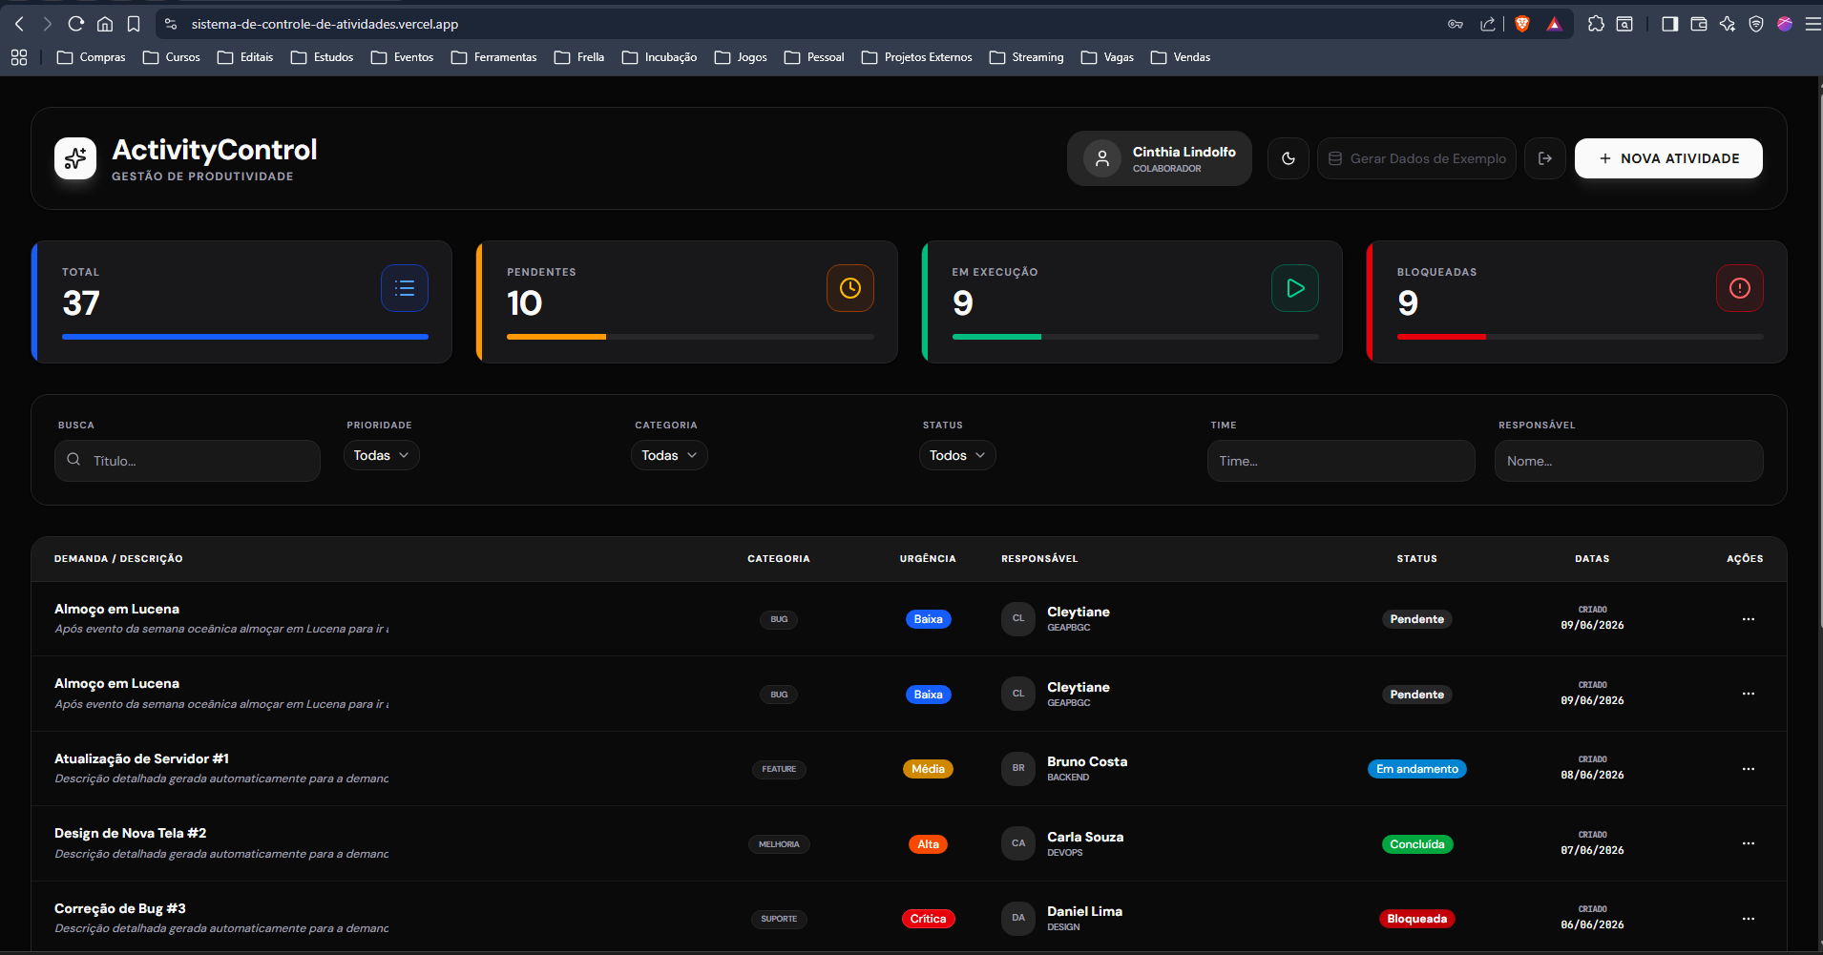This screenshot has height=955, width=1823.
Task: Click 'Design de Nova Tela #2' title
Action: (130, 833)
